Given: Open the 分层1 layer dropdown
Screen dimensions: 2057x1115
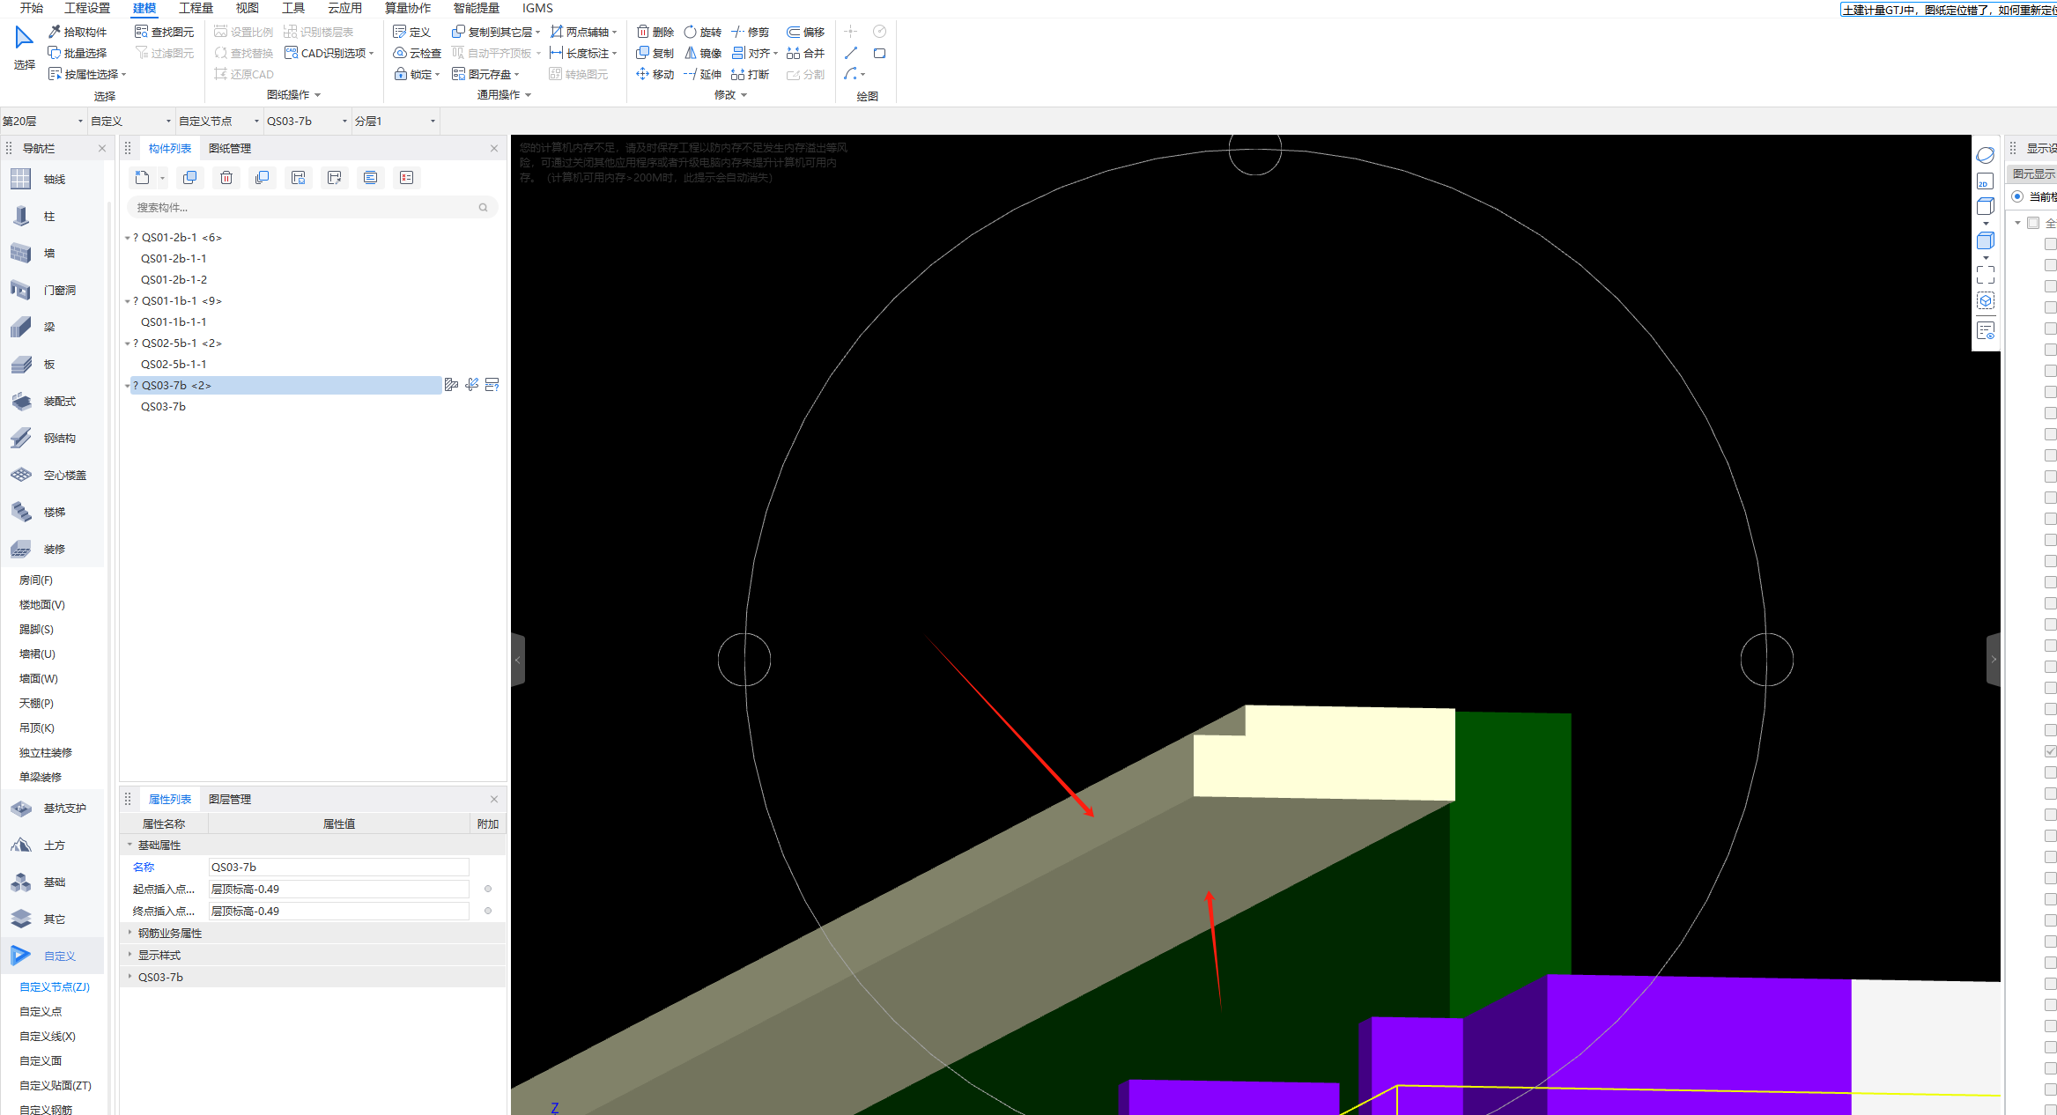Looking at the screenshot, I should pyautogui.click(x=395, y=121).
